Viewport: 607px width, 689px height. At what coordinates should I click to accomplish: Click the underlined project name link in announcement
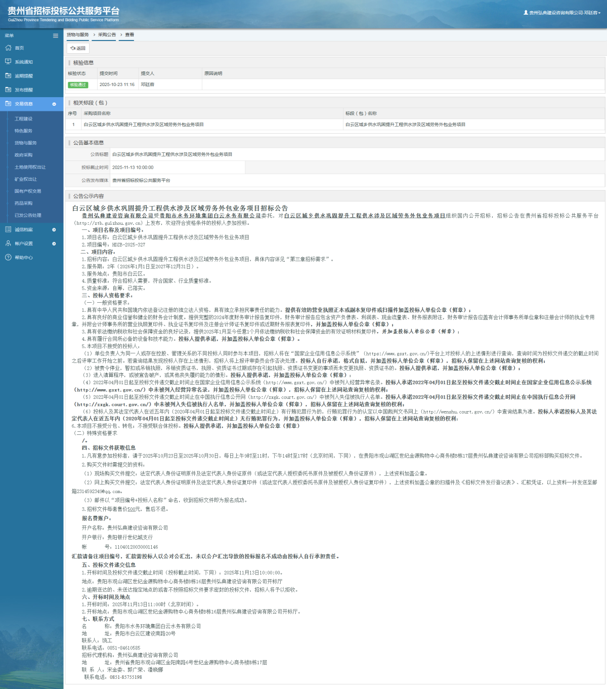point(364,216)
